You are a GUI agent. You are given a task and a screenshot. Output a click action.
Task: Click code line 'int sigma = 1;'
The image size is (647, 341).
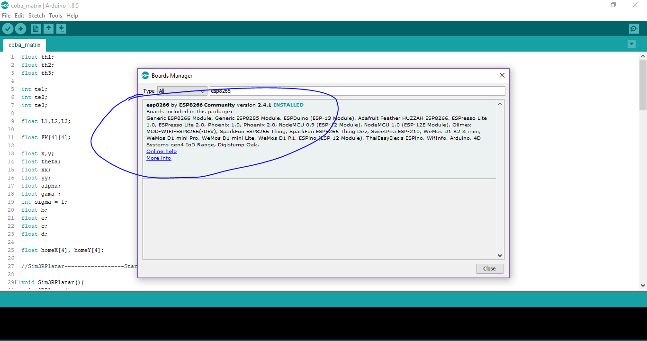point(45,202)
